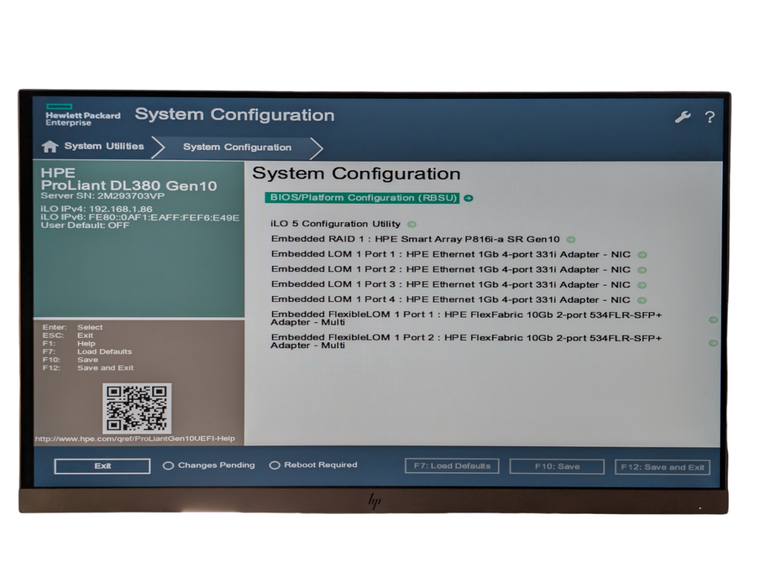Viewport: 781px width, 587px height.
Task: Click arrow icon for Embedded LOM 1 Port 1
Action: tap(642, 255)
